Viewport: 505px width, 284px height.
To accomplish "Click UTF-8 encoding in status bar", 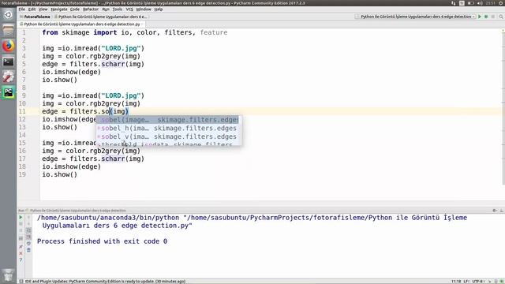I will (x=478, y=281).
